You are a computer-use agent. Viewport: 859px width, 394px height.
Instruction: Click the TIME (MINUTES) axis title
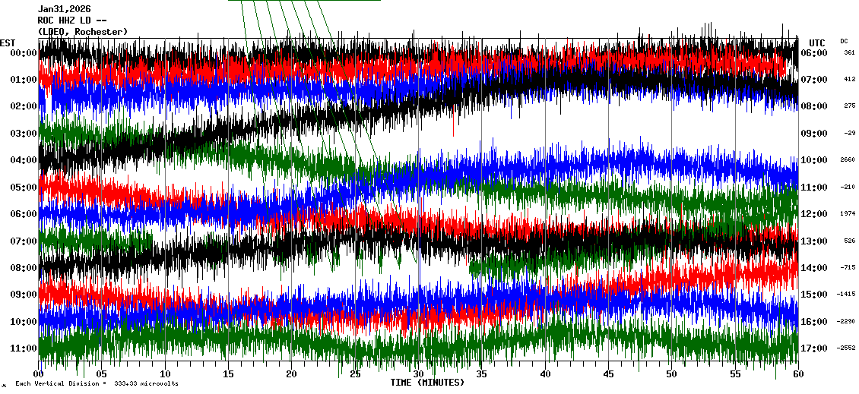427,383
